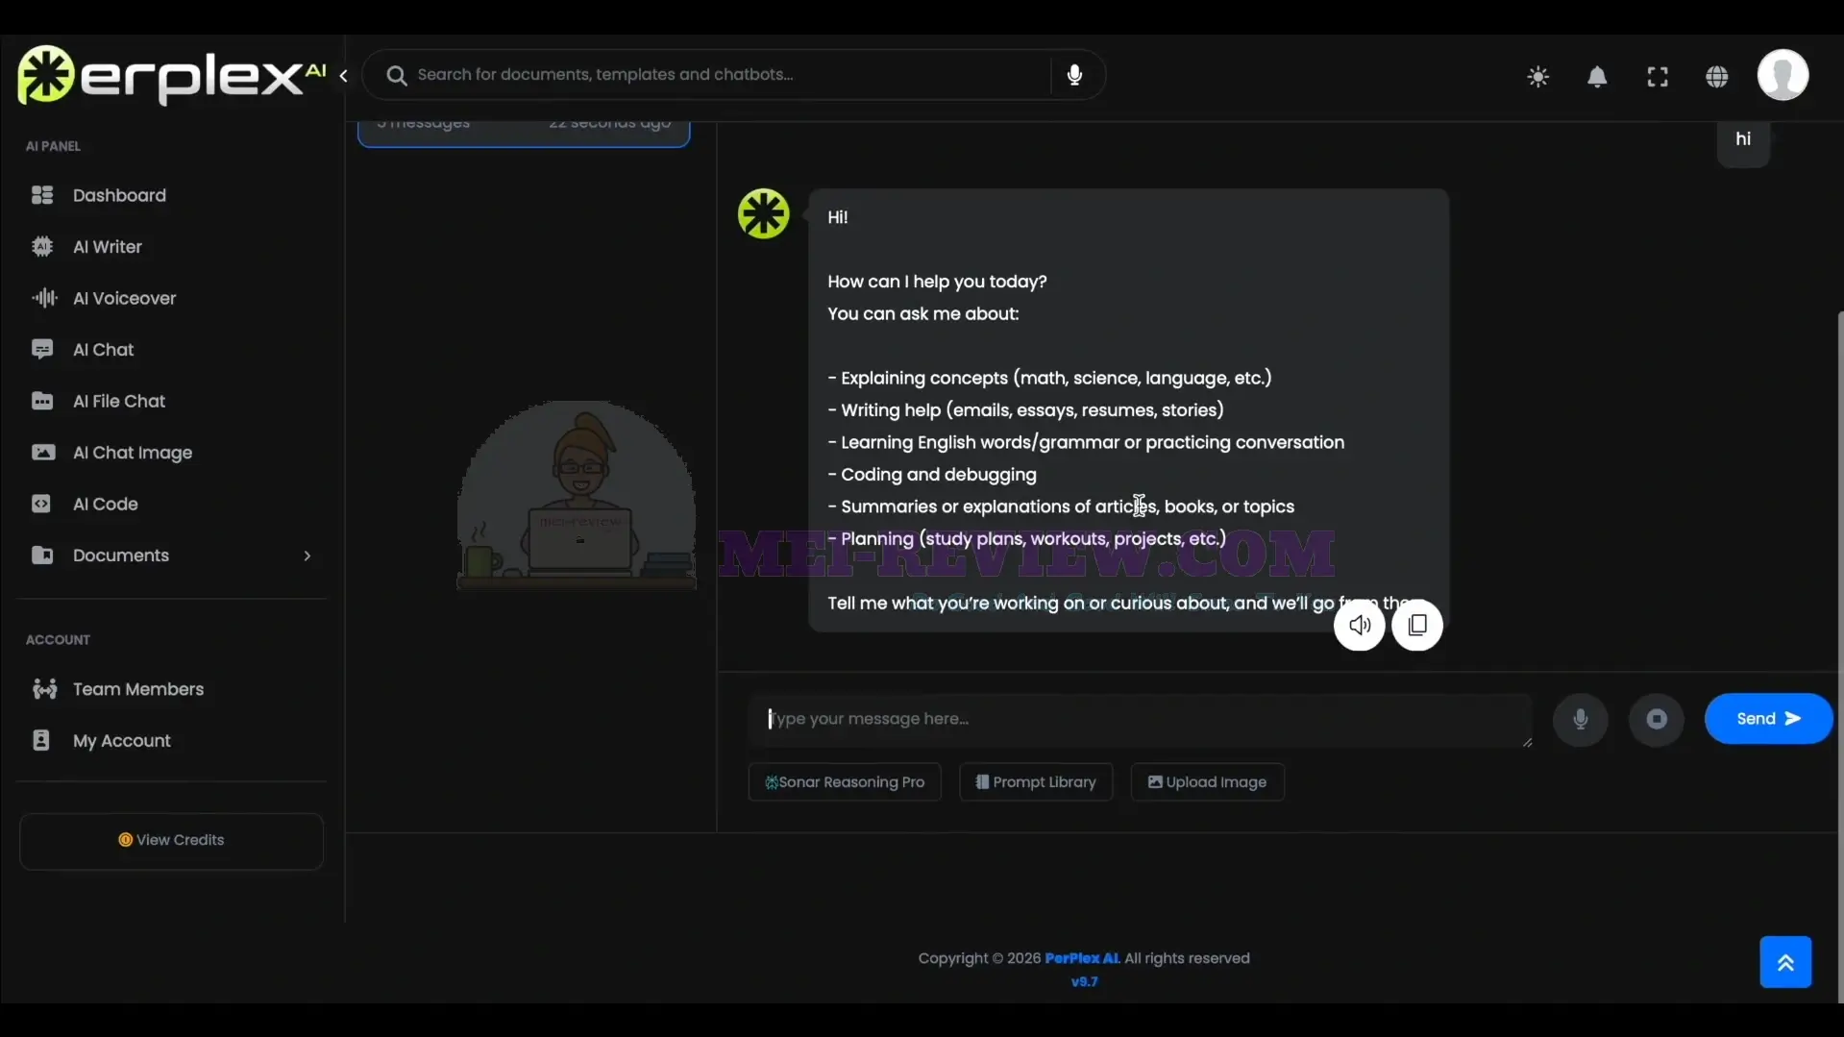Click the microphone icon in search bar

(x=1074, y=75)
